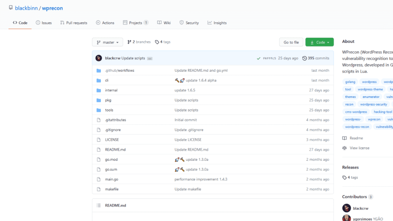Viewport: 393px width, 221px height.
Task: Open the Actions tab
Action: [x=105, y=23]
